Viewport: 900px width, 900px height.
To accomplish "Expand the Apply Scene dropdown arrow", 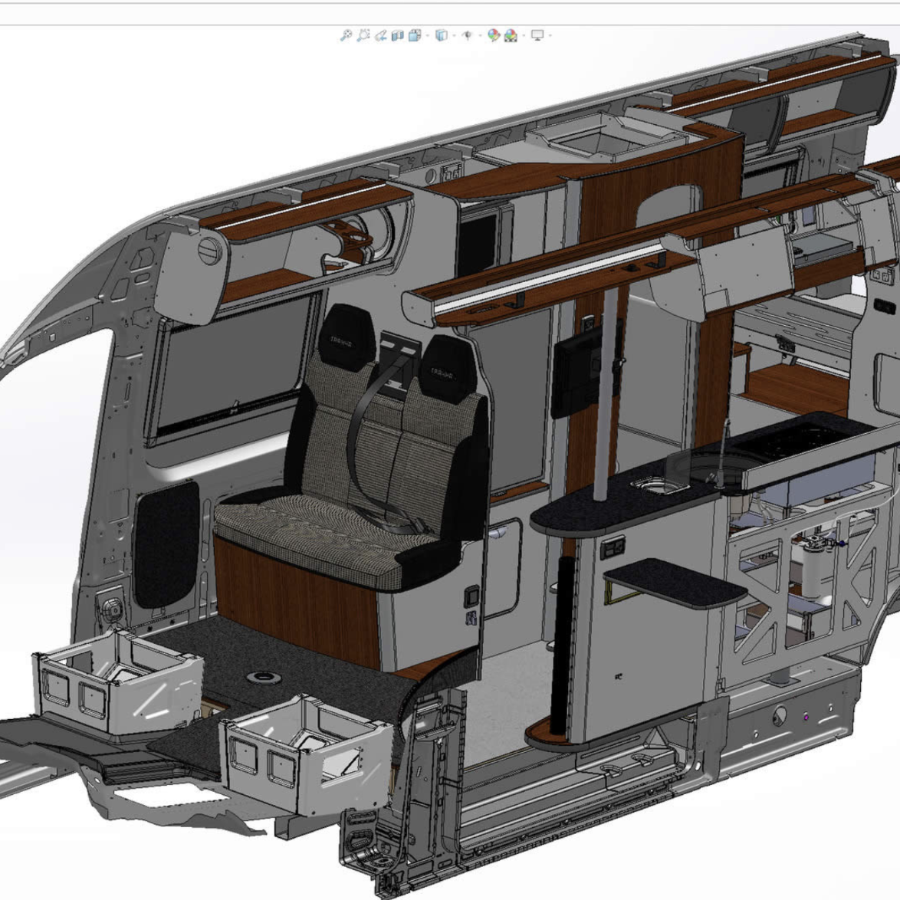I will pos(524,35).
